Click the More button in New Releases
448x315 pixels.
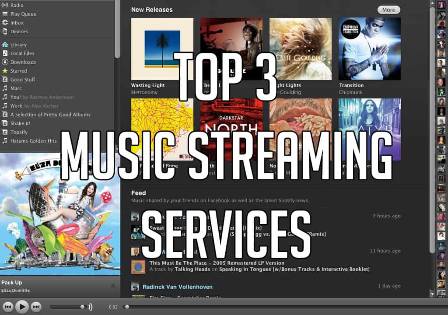388,10
